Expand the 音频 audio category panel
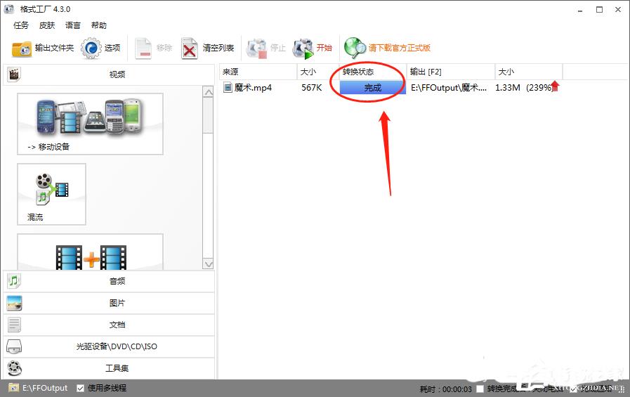 (109, 281)
